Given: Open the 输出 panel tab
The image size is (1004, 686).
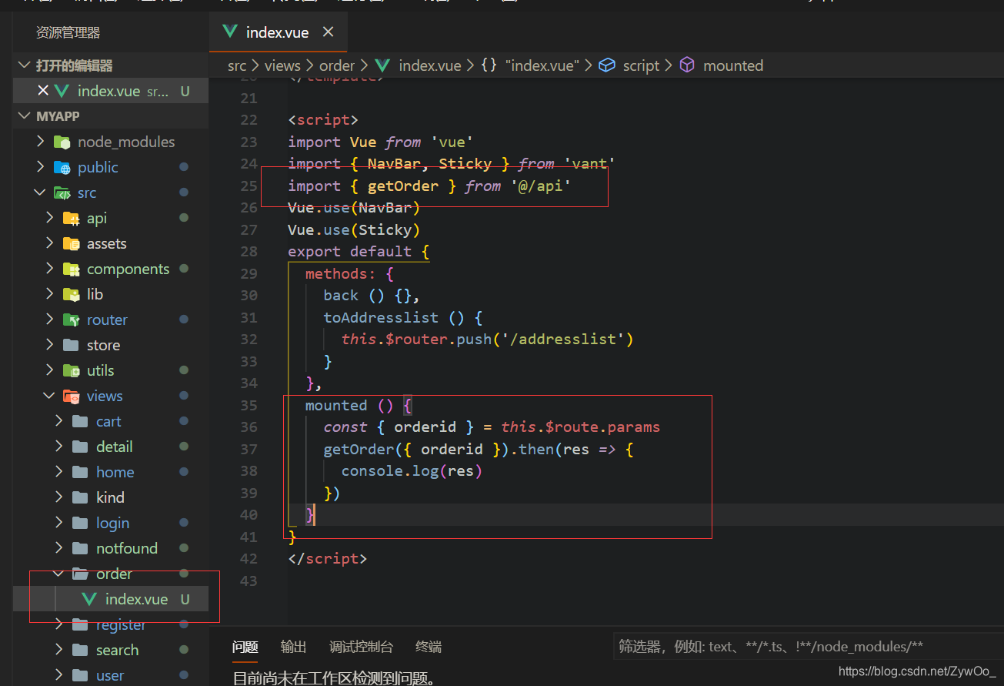Looking at the screenshot, I should tap(294, 647).
